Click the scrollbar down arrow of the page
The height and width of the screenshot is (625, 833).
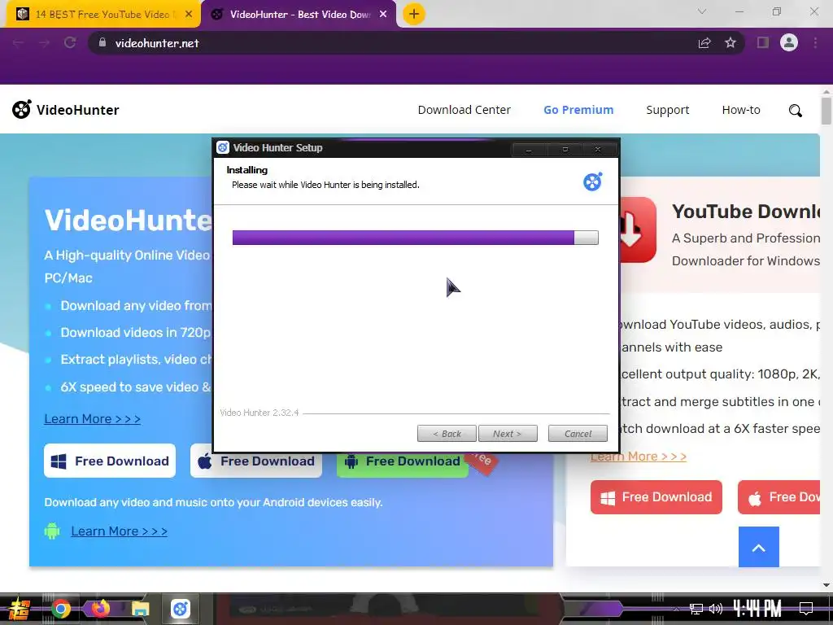(826, 584)
